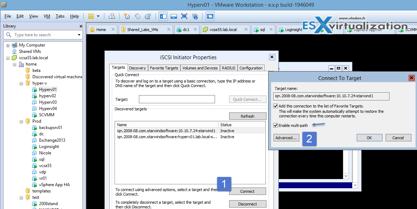Image resolution: width=417 pixels, height=209 pixels.
Task: Open the Discovery tab in iSCSI properties
Action: coord(137,68)
